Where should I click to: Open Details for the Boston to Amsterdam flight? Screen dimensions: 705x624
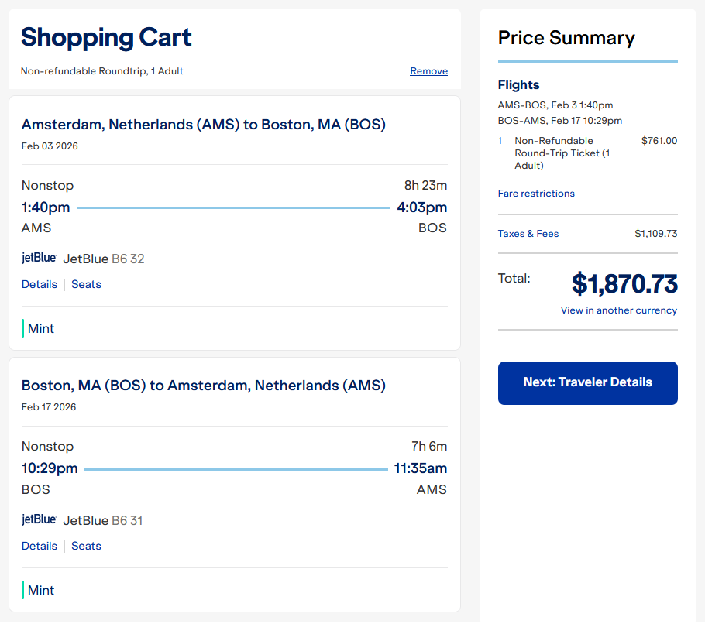pos(40,546)
